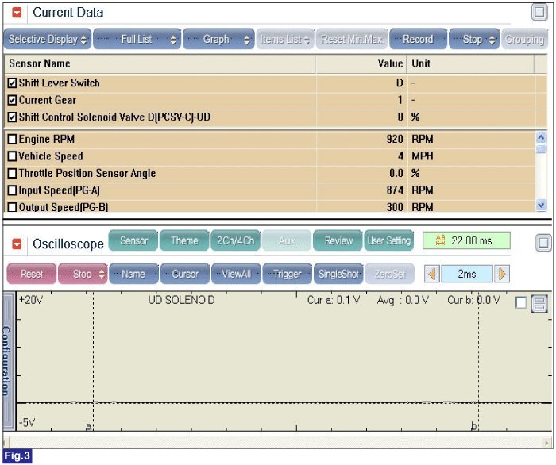Click the Cur a: 0.1 V readout

point(334,300)
